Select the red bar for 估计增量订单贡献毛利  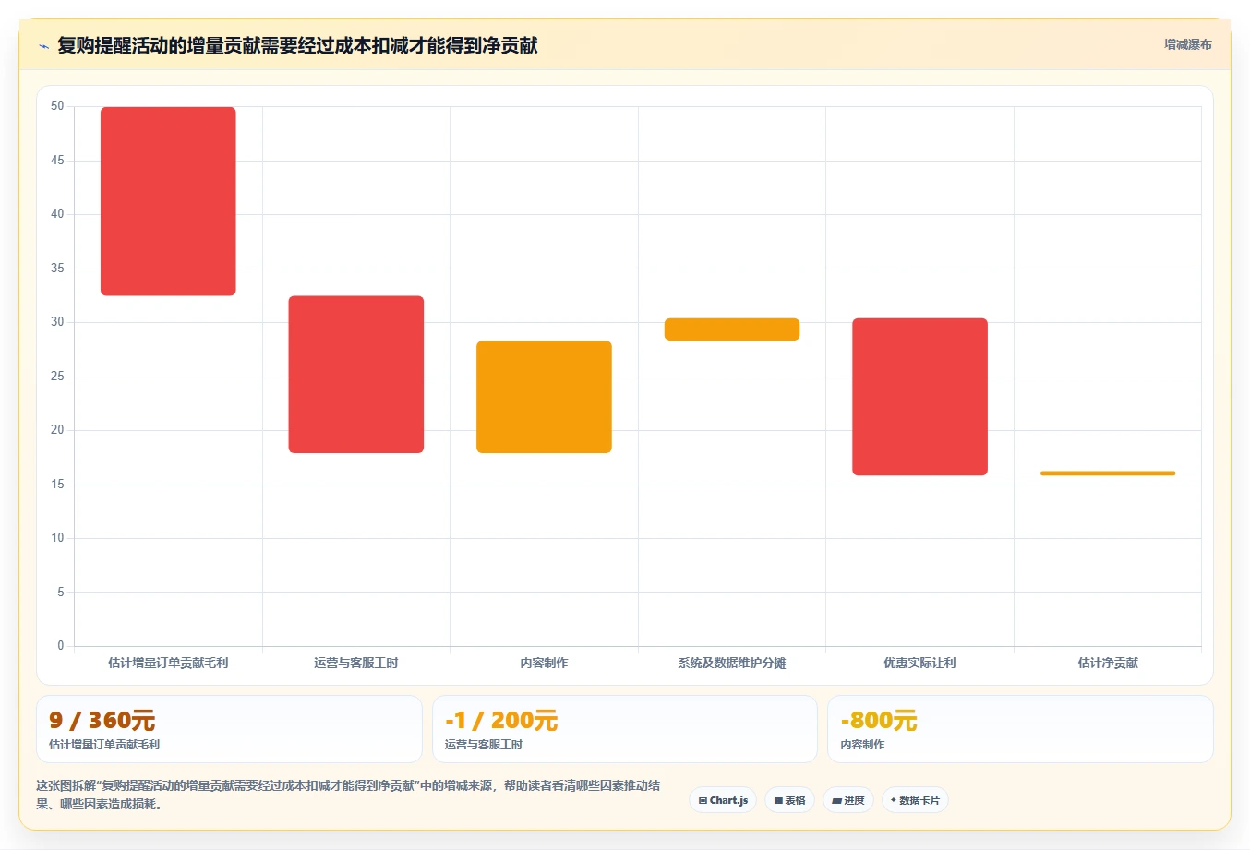click(x=168, y=201)
